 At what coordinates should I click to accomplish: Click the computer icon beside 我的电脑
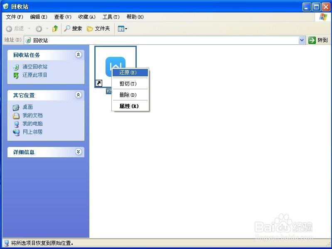pyautogui.click(x=16, y=124)
